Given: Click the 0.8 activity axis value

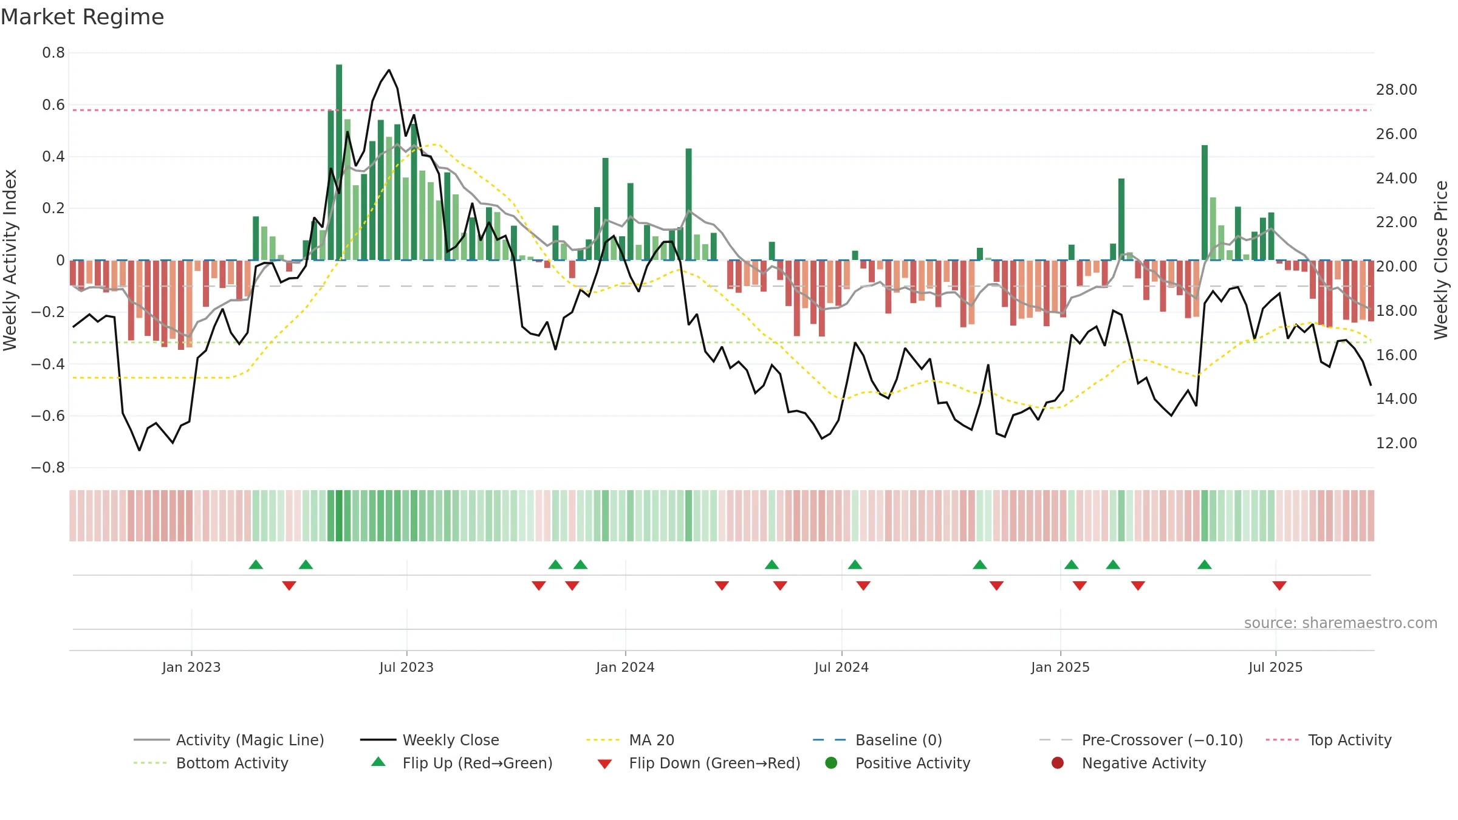Looking at the screenshot, I should click(53, 53).
